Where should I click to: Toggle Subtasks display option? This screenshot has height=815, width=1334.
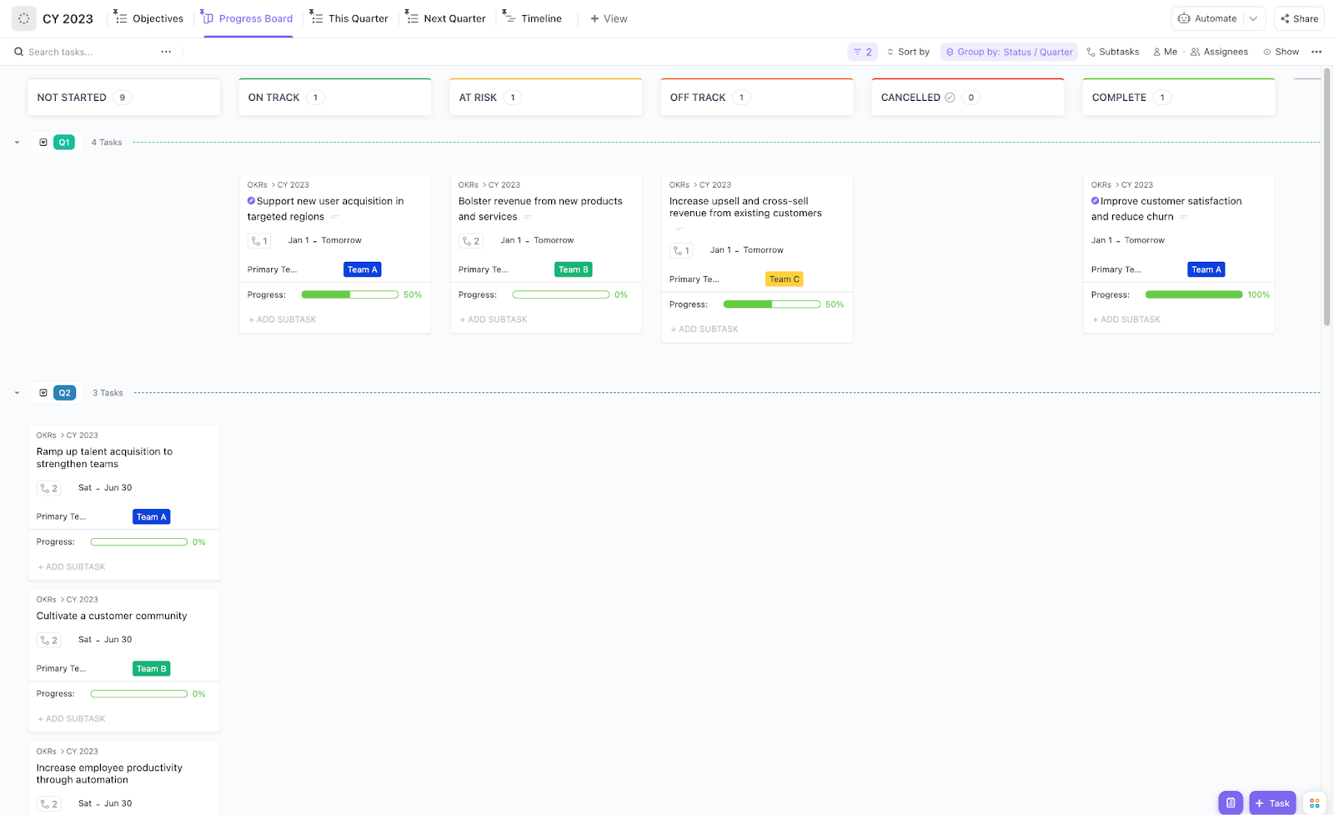pos(1112,52)
